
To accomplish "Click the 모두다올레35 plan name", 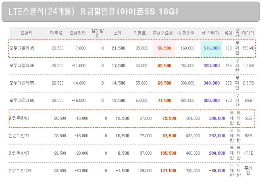I will pyautogui.click(x=22, y=48).
